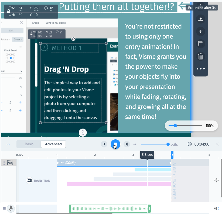Click the microphone record icon

[11, 209]
